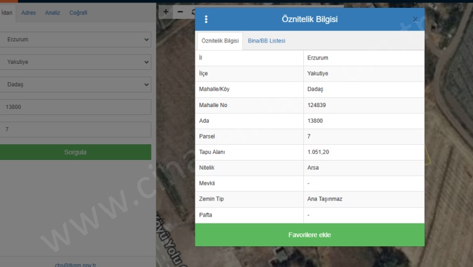
Task: Close the Öznitelik Bilgisi dialog
Action: tap(416, 20)
